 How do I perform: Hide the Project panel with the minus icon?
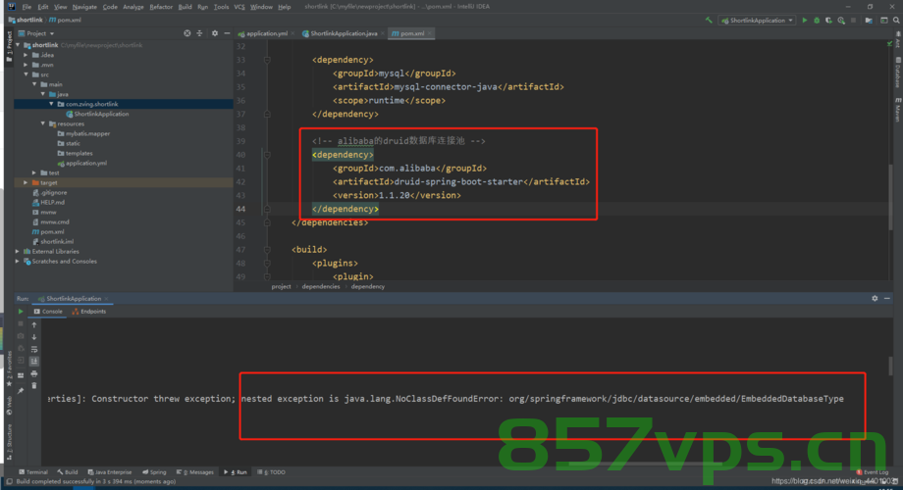227,33
